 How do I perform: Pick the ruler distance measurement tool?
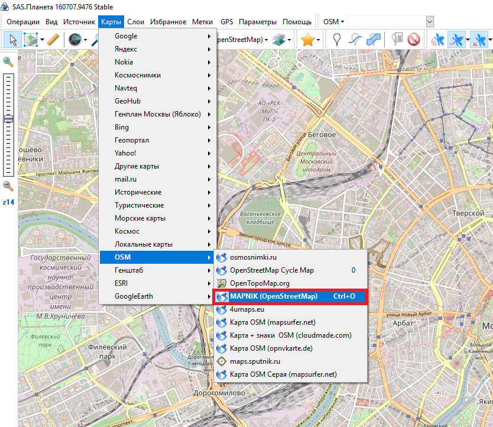click(x=53, y=40)
